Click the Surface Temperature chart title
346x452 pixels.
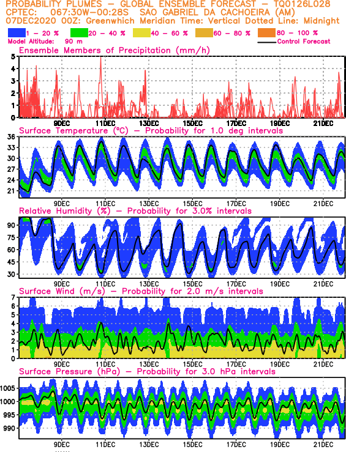click(151, 130)
